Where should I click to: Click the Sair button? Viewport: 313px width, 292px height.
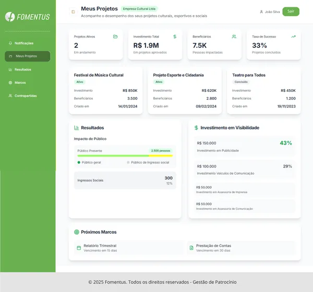point(291,11)
